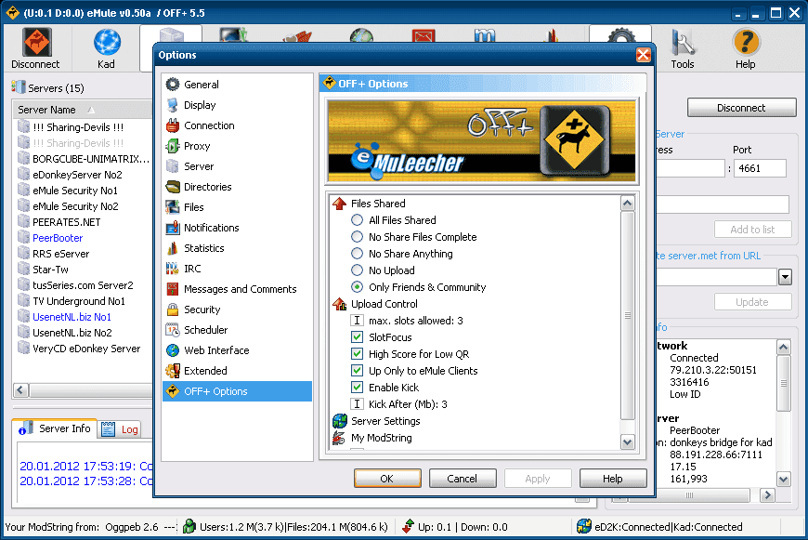Viewport: 808px width, 540px height.
Task: Click Help button in Options dialog
Action: [x=613, y=479]
